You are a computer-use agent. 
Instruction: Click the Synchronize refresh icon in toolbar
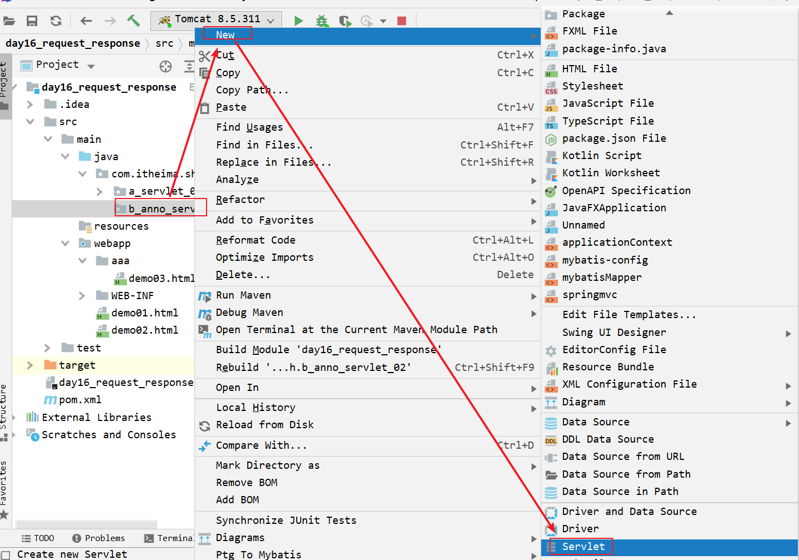coord(56,21)
